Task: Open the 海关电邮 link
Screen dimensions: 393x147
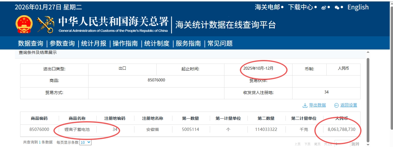Action: point(267,7)
